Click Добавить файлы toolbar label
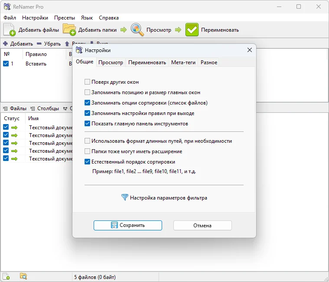The image size is (329, 282). 39,30
